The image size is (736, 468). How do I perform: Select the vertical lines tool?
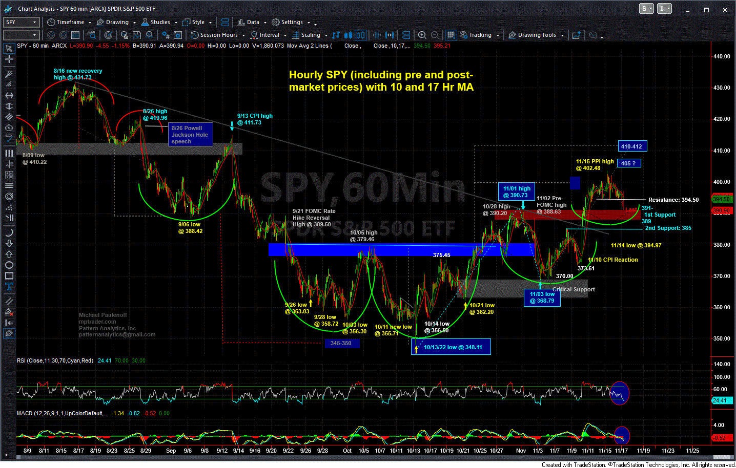point(9,153)
